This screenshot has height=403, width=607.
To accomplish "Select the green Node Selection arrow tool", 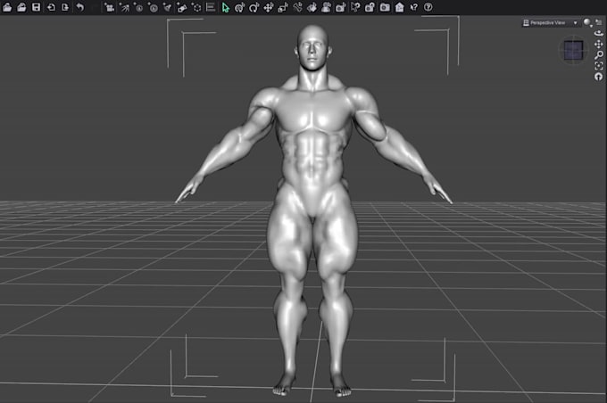I will tap(225, 7).
